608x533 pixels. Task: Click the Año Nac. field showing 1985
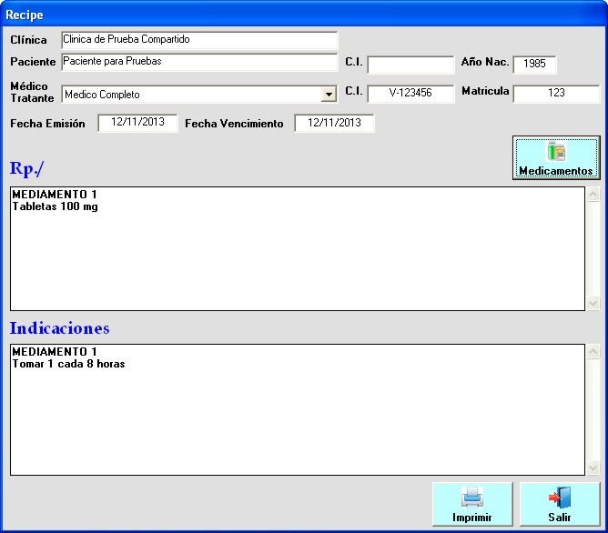(x=534, y=64)
